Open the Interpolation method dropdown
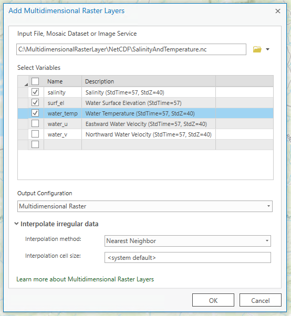 click(x=188, y=241)
